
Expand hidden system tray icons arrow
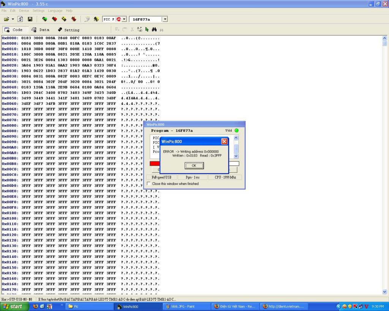338,306
